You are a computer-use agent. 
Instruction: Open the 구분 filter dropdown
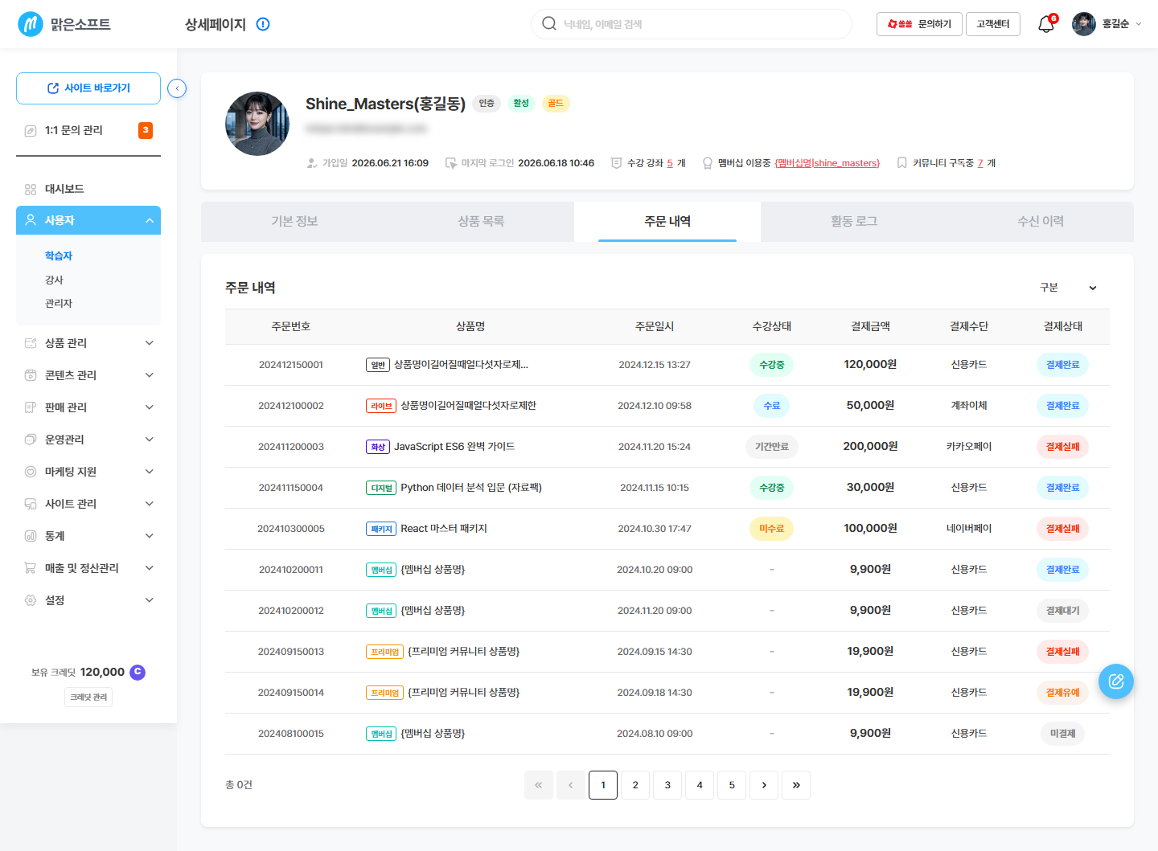click(1069, 288)
